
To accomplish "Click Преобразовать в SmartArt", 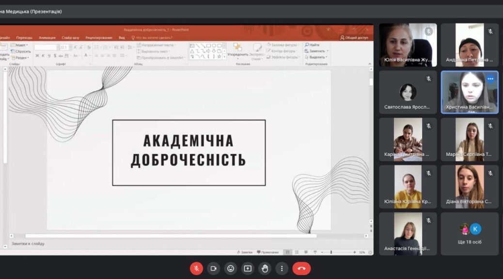I will pos(161,58).
